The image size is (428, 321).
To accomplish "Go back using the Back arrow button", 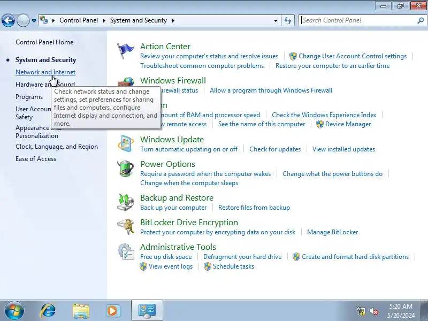I will pyautogui.click(x=8, y=20).
